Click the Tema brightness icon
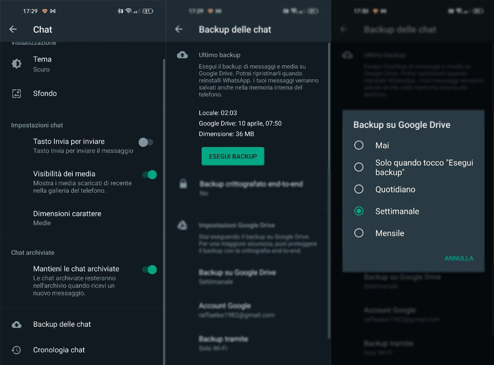Image resolution: width=494 pixels, height=365 pixels. 17,63
